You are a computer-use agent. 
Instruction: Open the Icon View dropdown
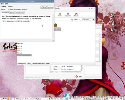(88, 20)
